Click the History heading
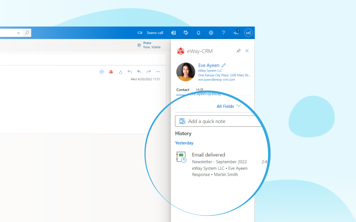Image resolution: width=356 pixels, height=222 pixels. (x=183, y=133)
